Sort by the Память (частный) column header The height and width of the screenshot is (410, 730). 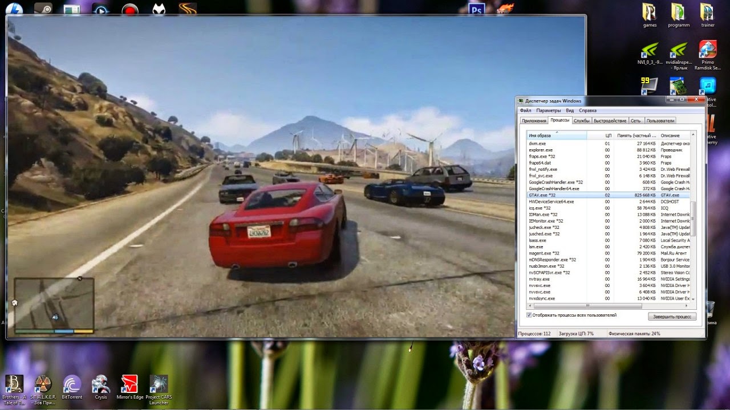636,136
